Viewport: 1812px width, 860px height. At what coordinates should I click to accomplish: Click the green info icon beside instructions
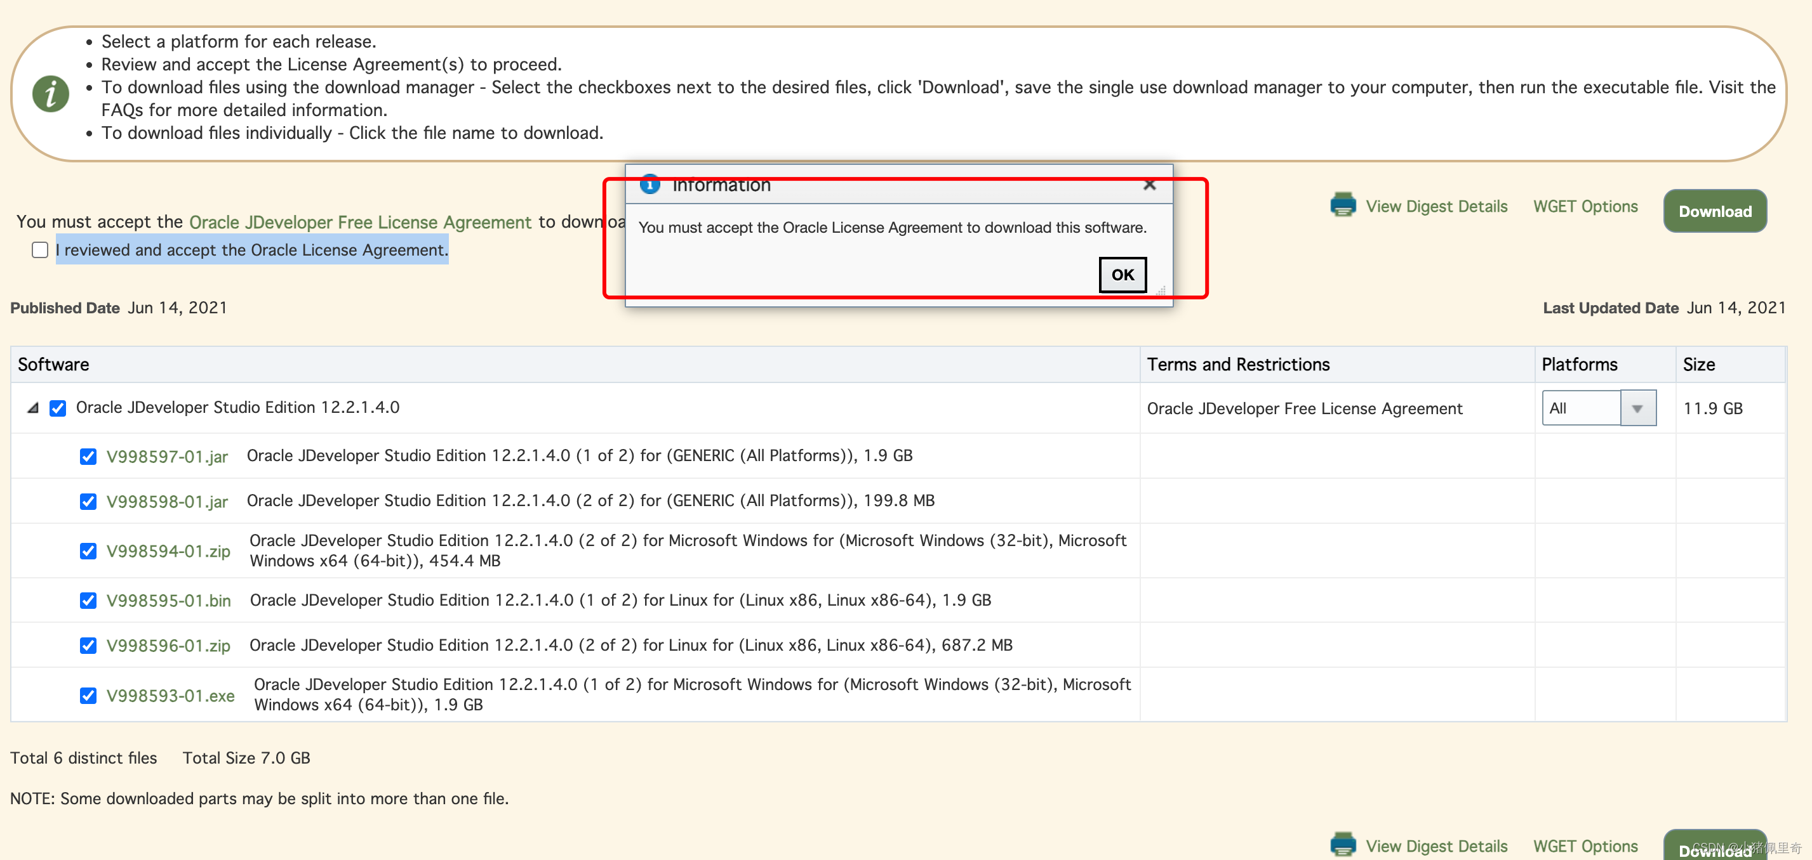click(51, 93)
